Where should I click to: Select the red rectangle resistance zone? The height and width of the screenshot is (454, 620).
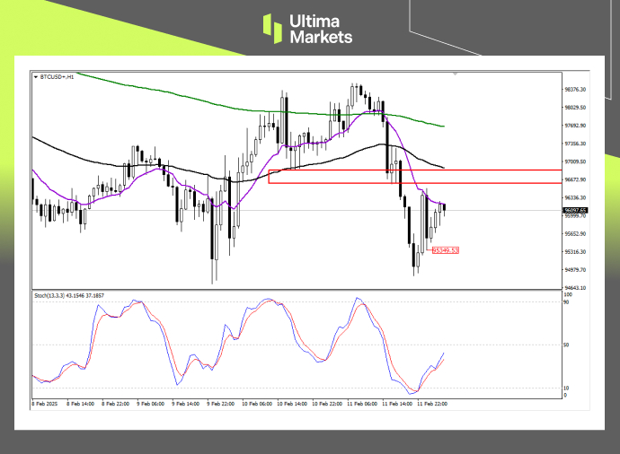(x=413, y=176)
